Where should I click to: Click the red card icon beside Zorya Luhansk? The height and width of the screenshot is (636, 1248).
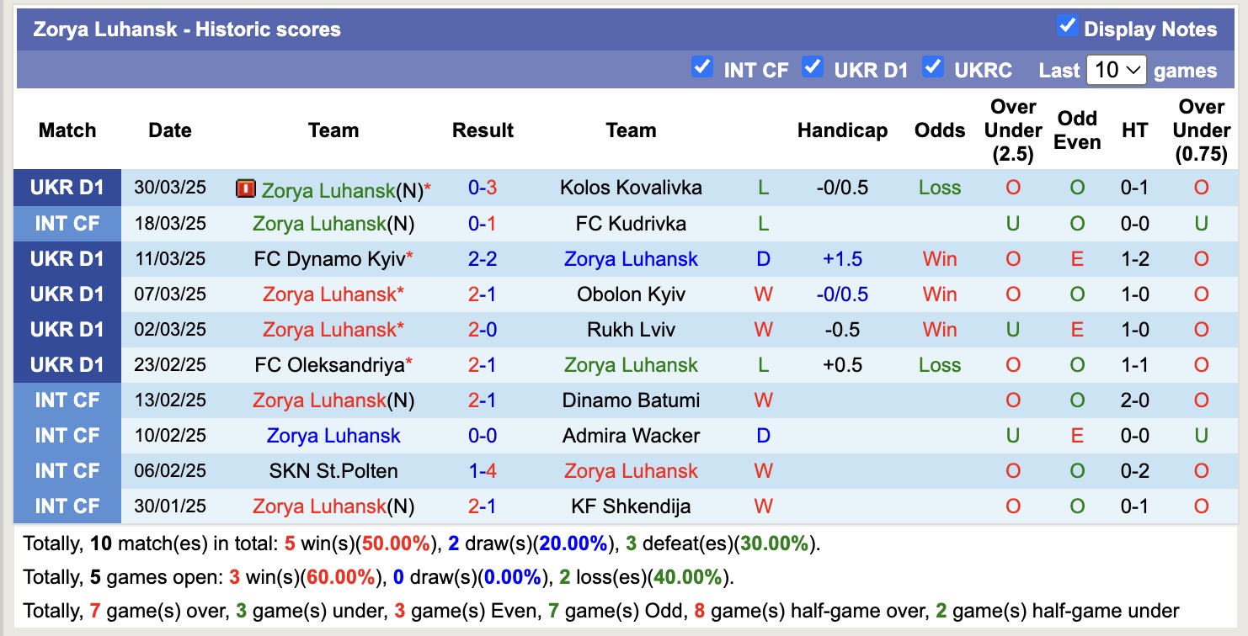coord(244,188)
